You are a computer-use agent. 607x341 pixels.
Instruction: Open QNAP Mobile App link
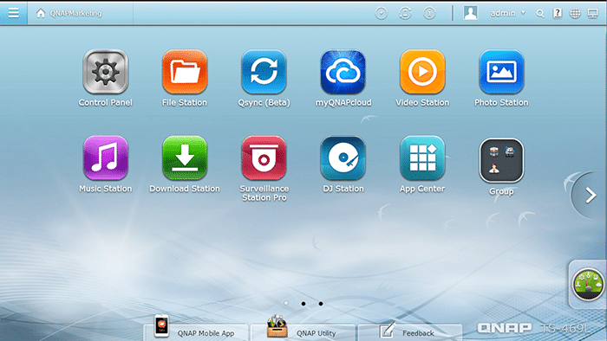[196, 331]
